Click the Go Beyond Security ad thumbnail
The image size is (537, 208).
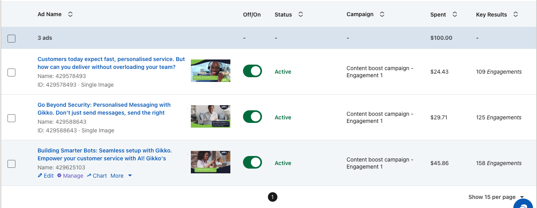[x=210, y=116]
